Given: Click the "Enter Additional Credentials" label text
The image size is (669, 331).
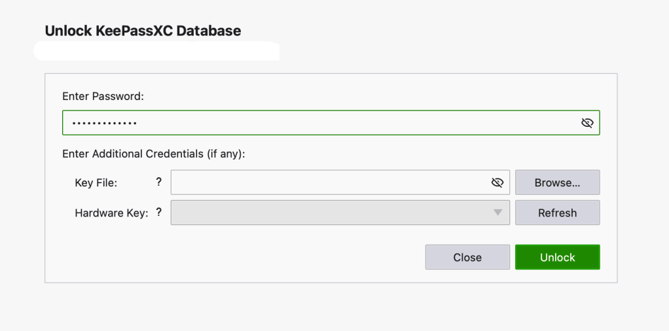Looking at the screenshot, I should click(153, 154).
